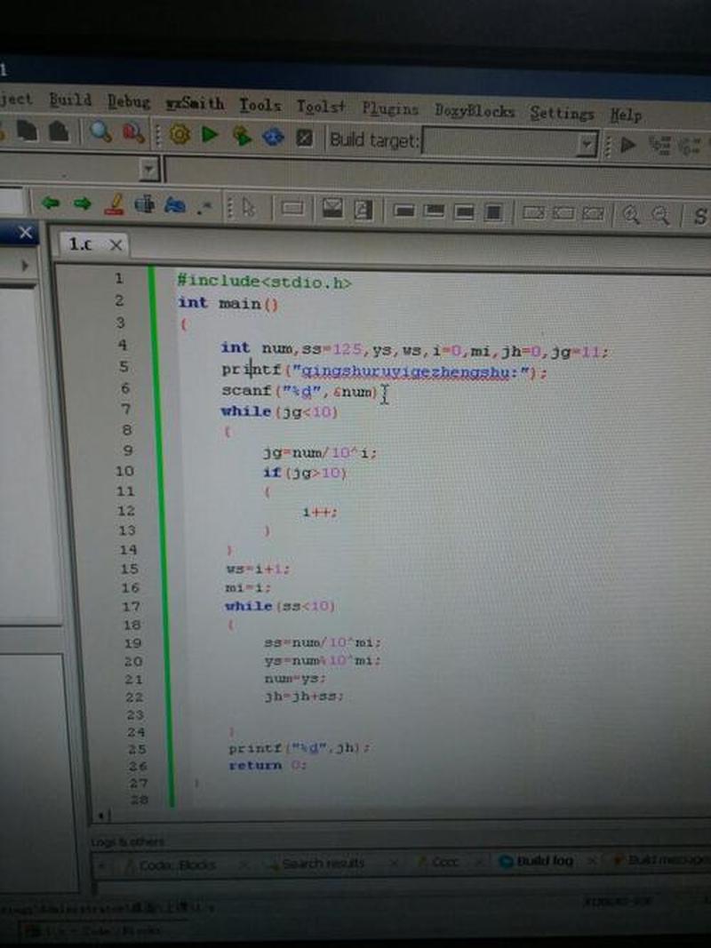Screen dimensions: 711x948
Task: Click the Find magnifier icon
Action: [100, 130]
